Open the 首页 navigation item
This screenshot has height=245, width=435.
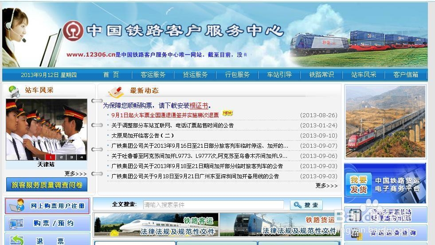(111, 75)
